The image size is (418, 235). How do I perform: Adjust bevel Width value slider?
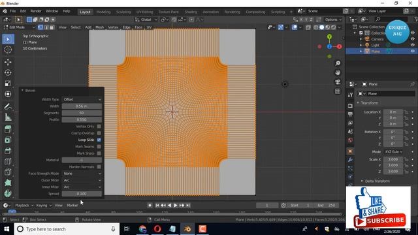[82, 106]
